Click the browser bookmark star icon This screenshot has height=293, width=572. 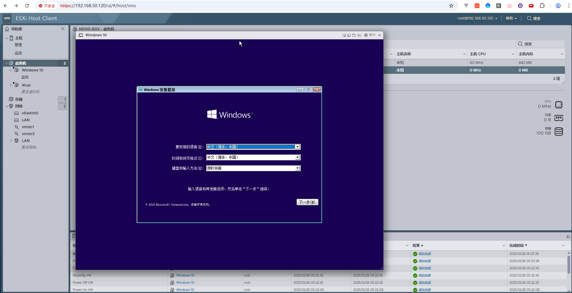451,6
